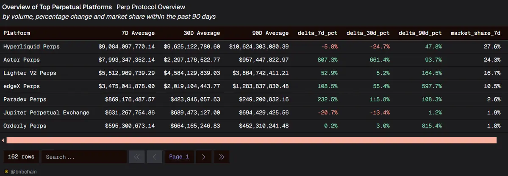Image resolution: width=508 pixels, height=176 pixels.
Task: Click the $2,297,176,522.77 cell
Action: click(x=192, y=60)
